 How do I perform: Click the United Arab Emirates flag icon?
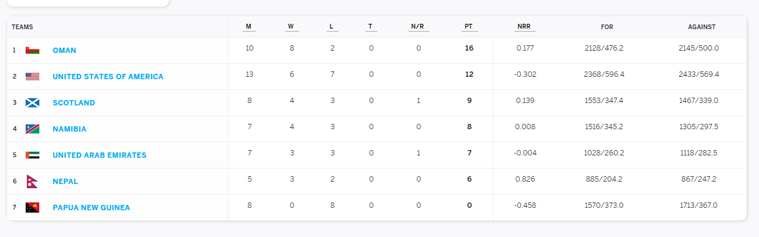32,155
